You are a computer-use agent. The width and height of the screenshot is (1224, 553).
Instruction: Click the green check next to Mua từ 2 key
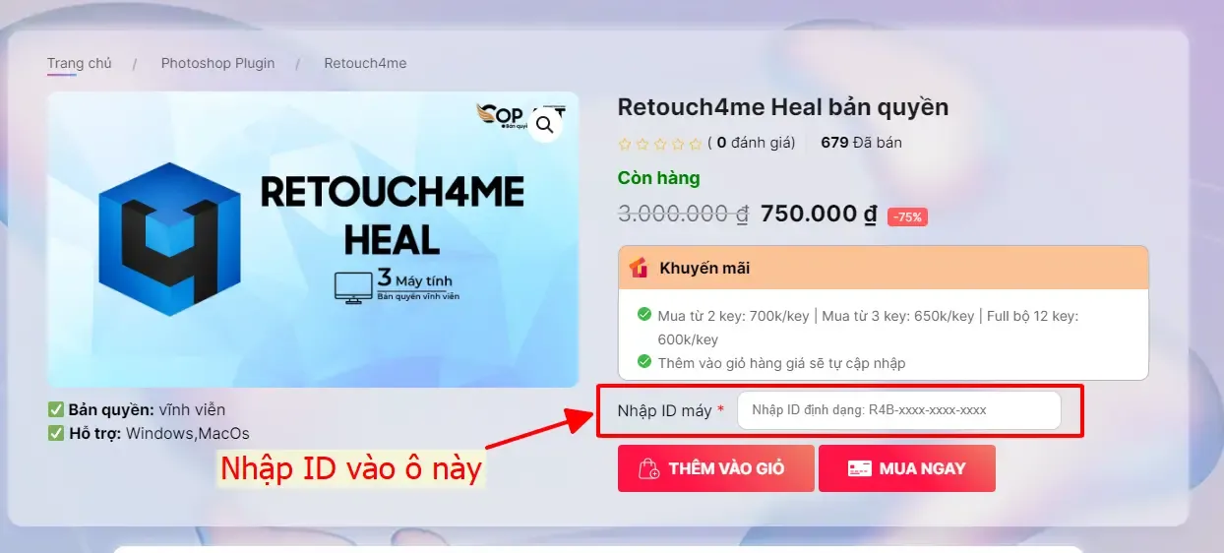(644, 315)
